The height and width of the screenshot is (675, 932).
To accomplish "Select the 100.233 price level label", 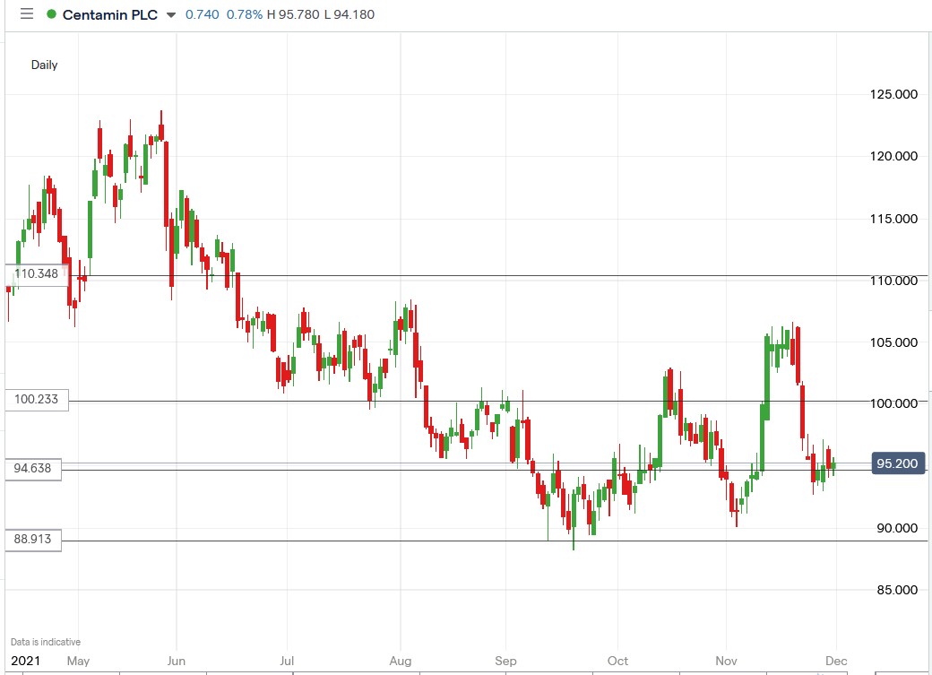I will click(37, 399).
